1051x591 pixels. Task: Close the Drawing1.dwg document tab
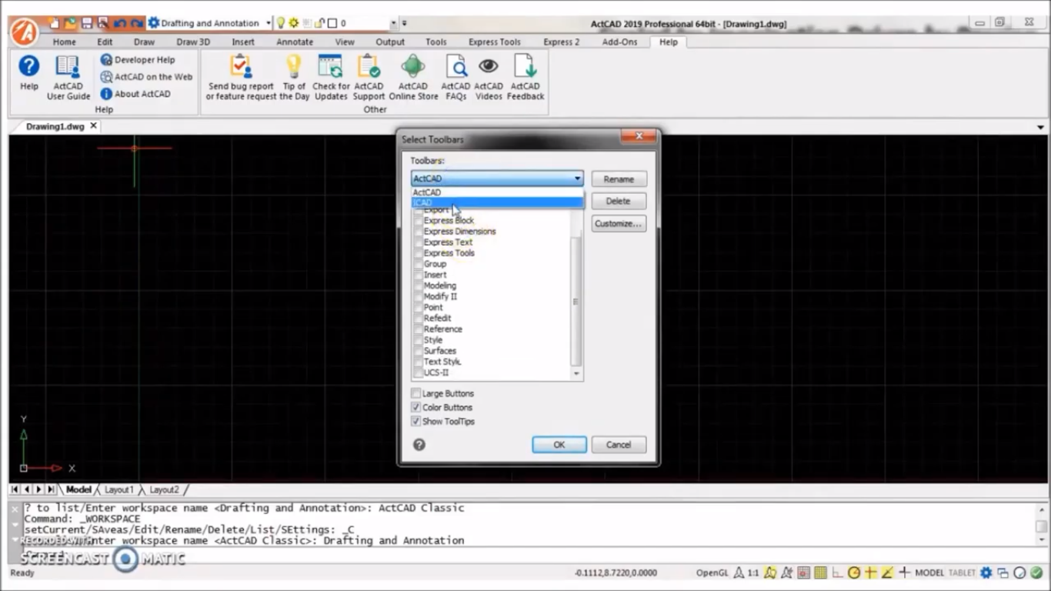click(94, 126)
